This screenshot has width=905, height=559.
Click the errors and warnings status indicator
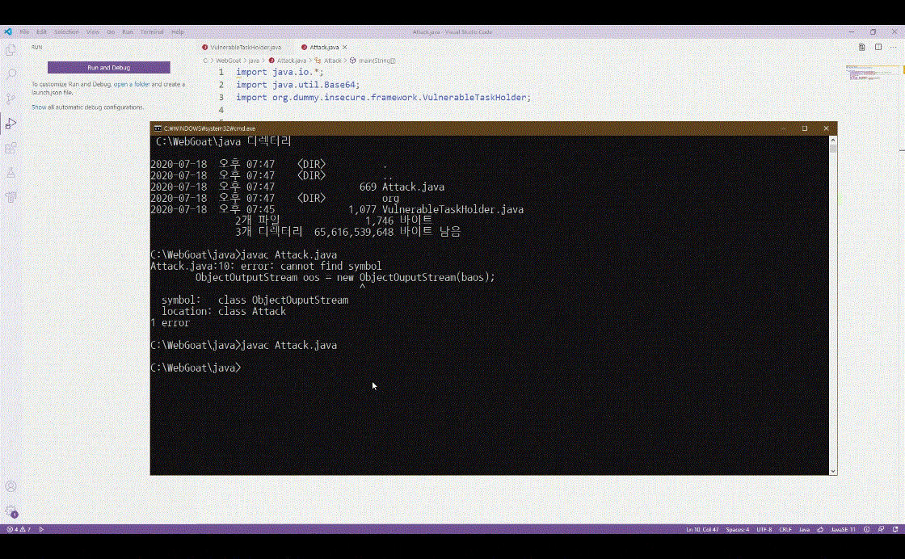coord(19,529)
